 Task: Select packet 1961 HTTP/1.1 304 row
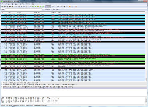click(73, 60)
